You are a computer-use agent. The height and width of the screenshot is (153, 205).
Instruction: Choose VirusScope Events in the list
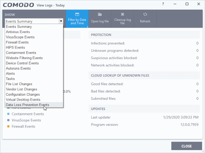[34, 37]
